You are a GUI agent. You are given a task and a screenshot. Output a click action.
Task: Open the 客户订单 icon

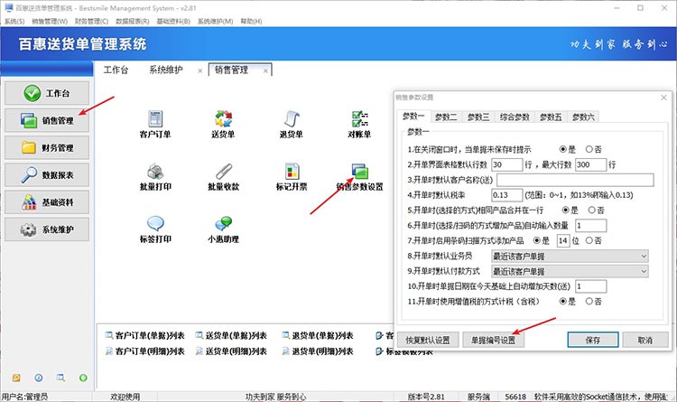[x=154, y=118]
